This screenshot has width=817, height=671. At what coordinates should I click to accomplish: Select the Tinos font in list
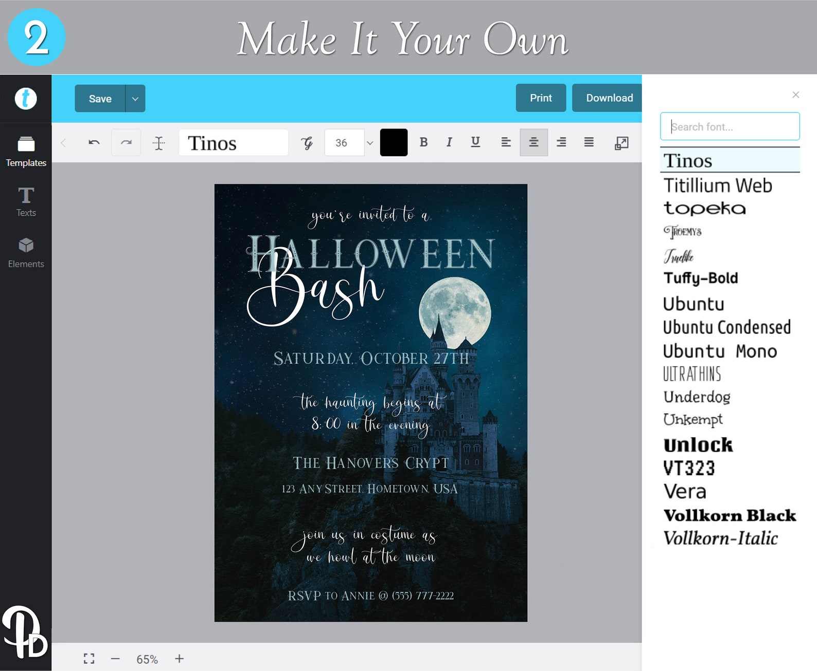pyautogui.click(x=730, y=160)
